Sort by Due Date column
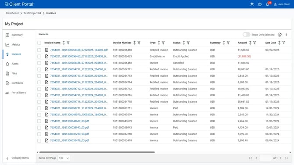Screen dimensions: 294x165 [279, 43]
